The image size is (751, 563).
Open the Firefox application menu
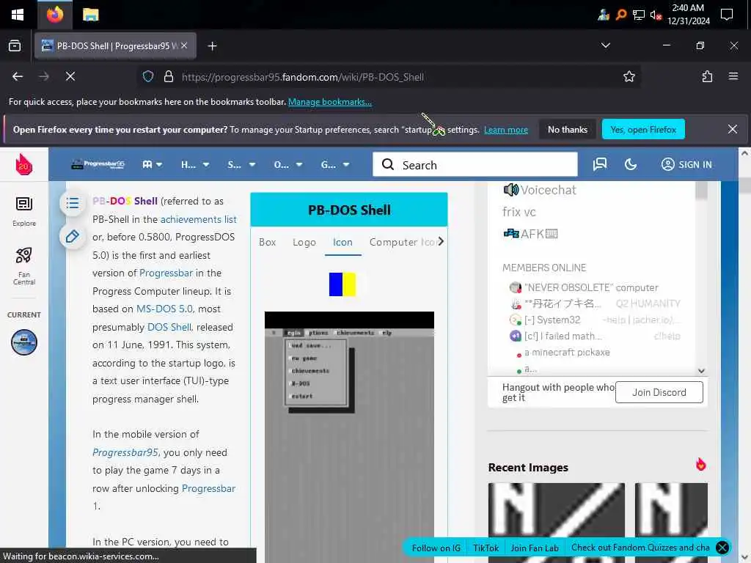[x=733, y=76]
